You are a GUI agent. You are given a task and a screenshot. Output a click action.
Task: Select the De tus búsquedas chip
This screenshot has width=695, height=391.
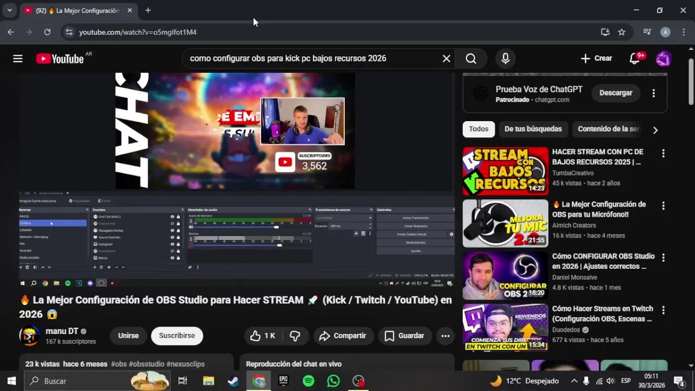click(x=533, y=129)
